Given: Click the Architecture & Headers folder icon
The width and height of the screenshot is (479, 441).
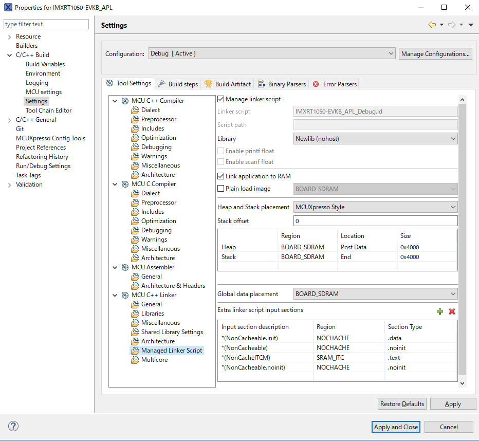Looking at the screenshot, I should click(x=135, y=286).
